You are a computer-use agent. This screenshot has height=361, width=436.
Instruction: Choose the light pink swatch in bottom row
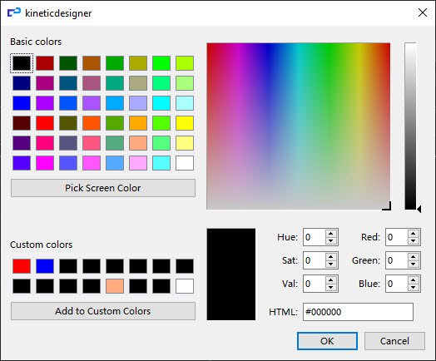(x=138, y=163)
